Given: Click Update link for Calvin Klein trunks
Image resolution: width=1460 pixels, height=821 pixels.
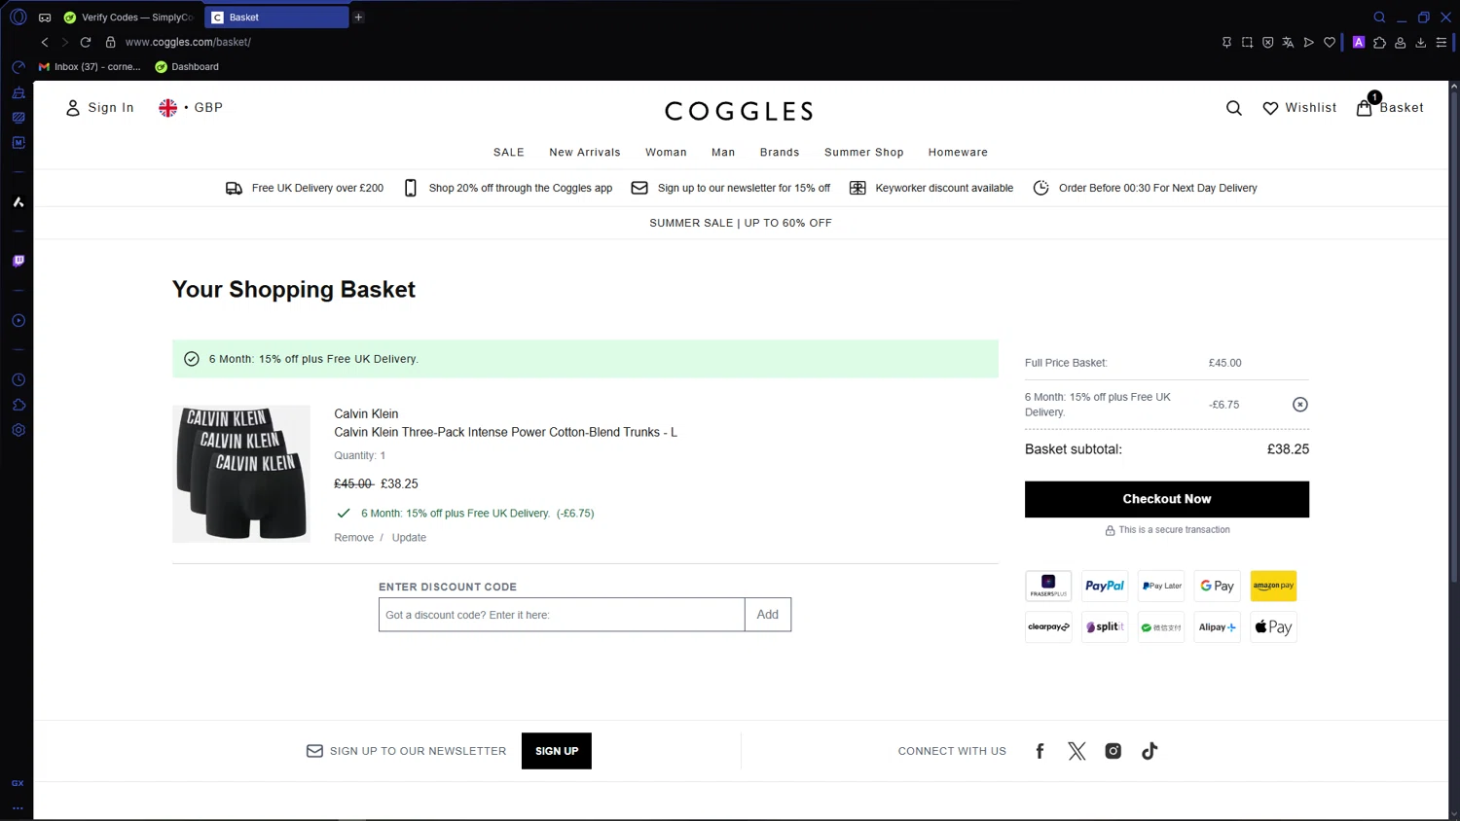Looking at the screenshot, I should click(409, 538).
